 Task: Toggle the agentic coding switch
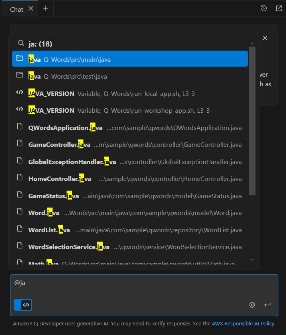point(23,305)
